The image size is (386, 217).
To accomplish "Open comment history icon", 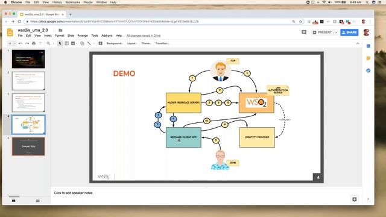I will tap(304, 32).
